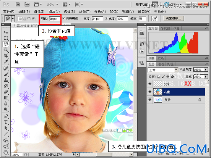
Task: Open the 窗口(W) menu
Action: [x=144, y=11]
